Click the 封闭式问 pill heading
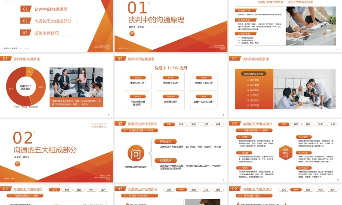Viewport: 342px width, 205px height. [x=166, y=161]
